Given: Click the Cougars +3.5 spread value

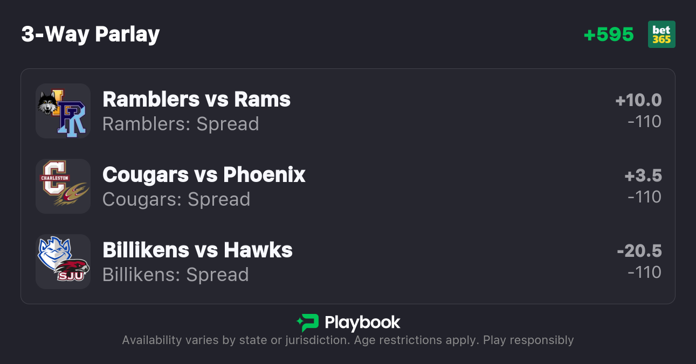Looking at the screenshot, I should [x=643, y=176].
